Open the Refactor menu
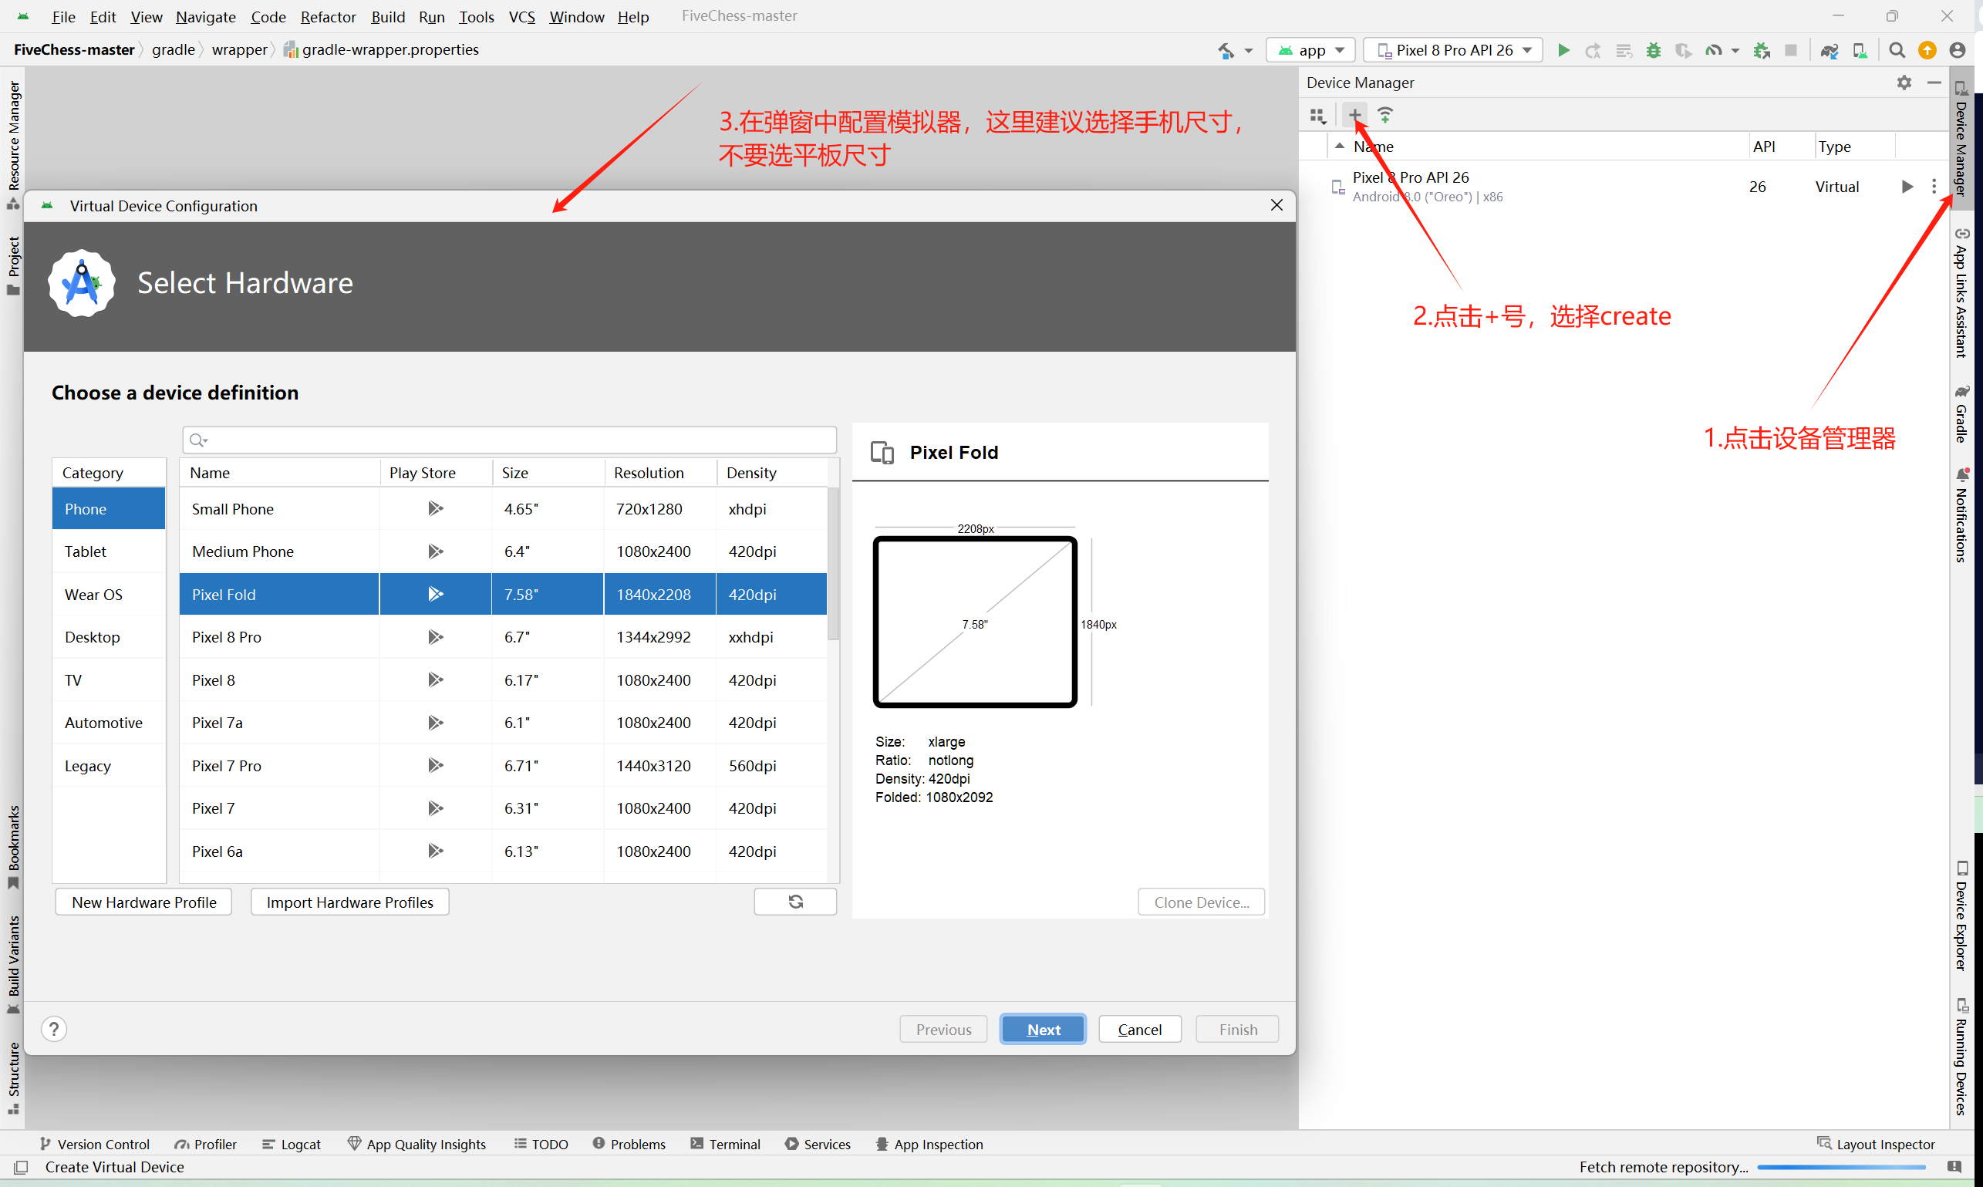The image size is (1983, 1187). click(x=328, y=17)
